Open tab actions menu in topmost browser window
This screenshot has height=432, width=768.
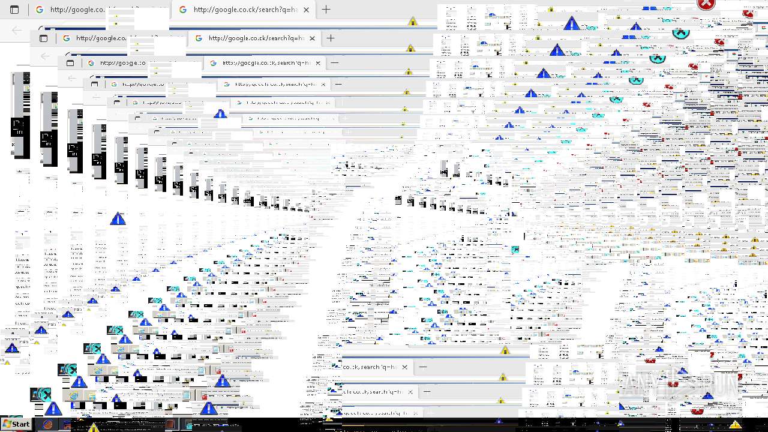(x=14, y=10)
